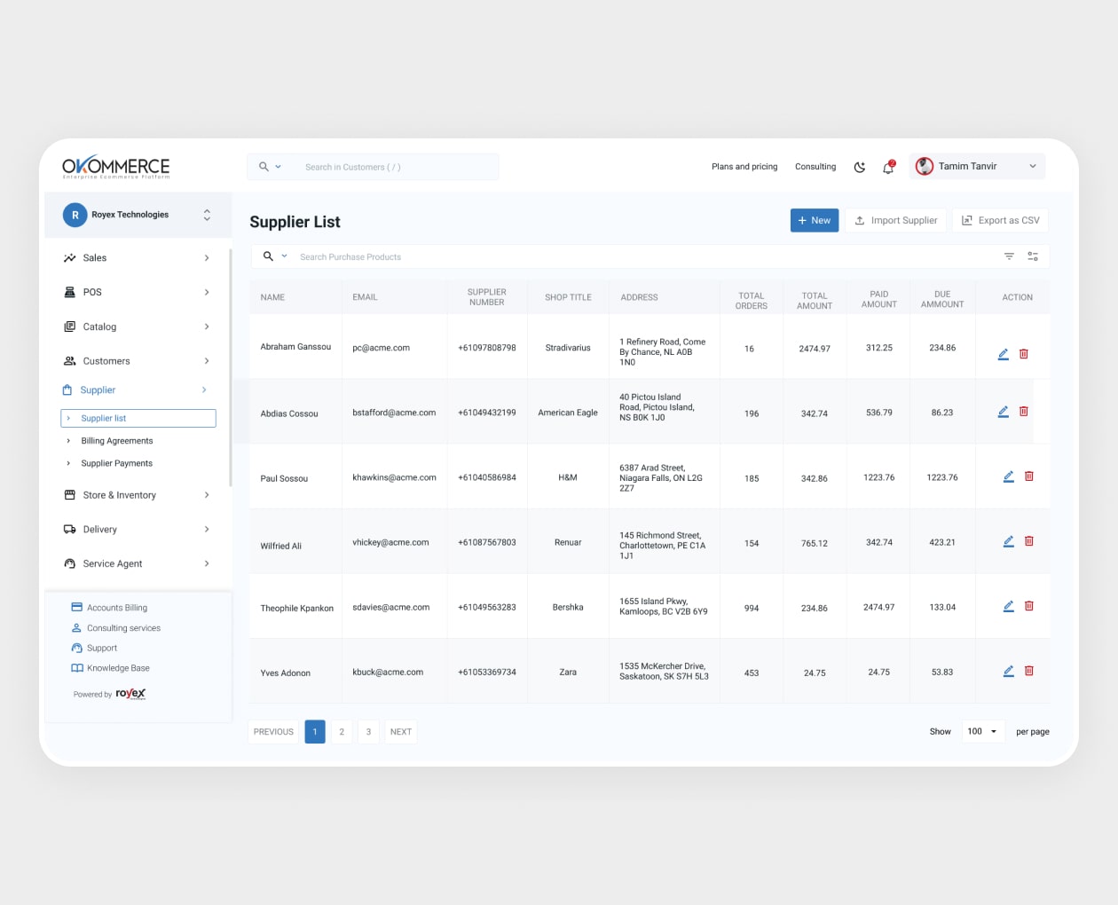1118x905 pixels.
Task: Select Supplier Payments in sidebar
Action: (117, 463)
